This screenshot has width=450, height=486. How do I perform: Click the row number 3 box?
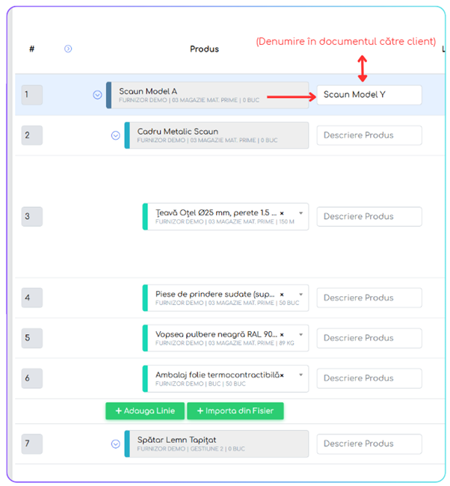[32, 216]
